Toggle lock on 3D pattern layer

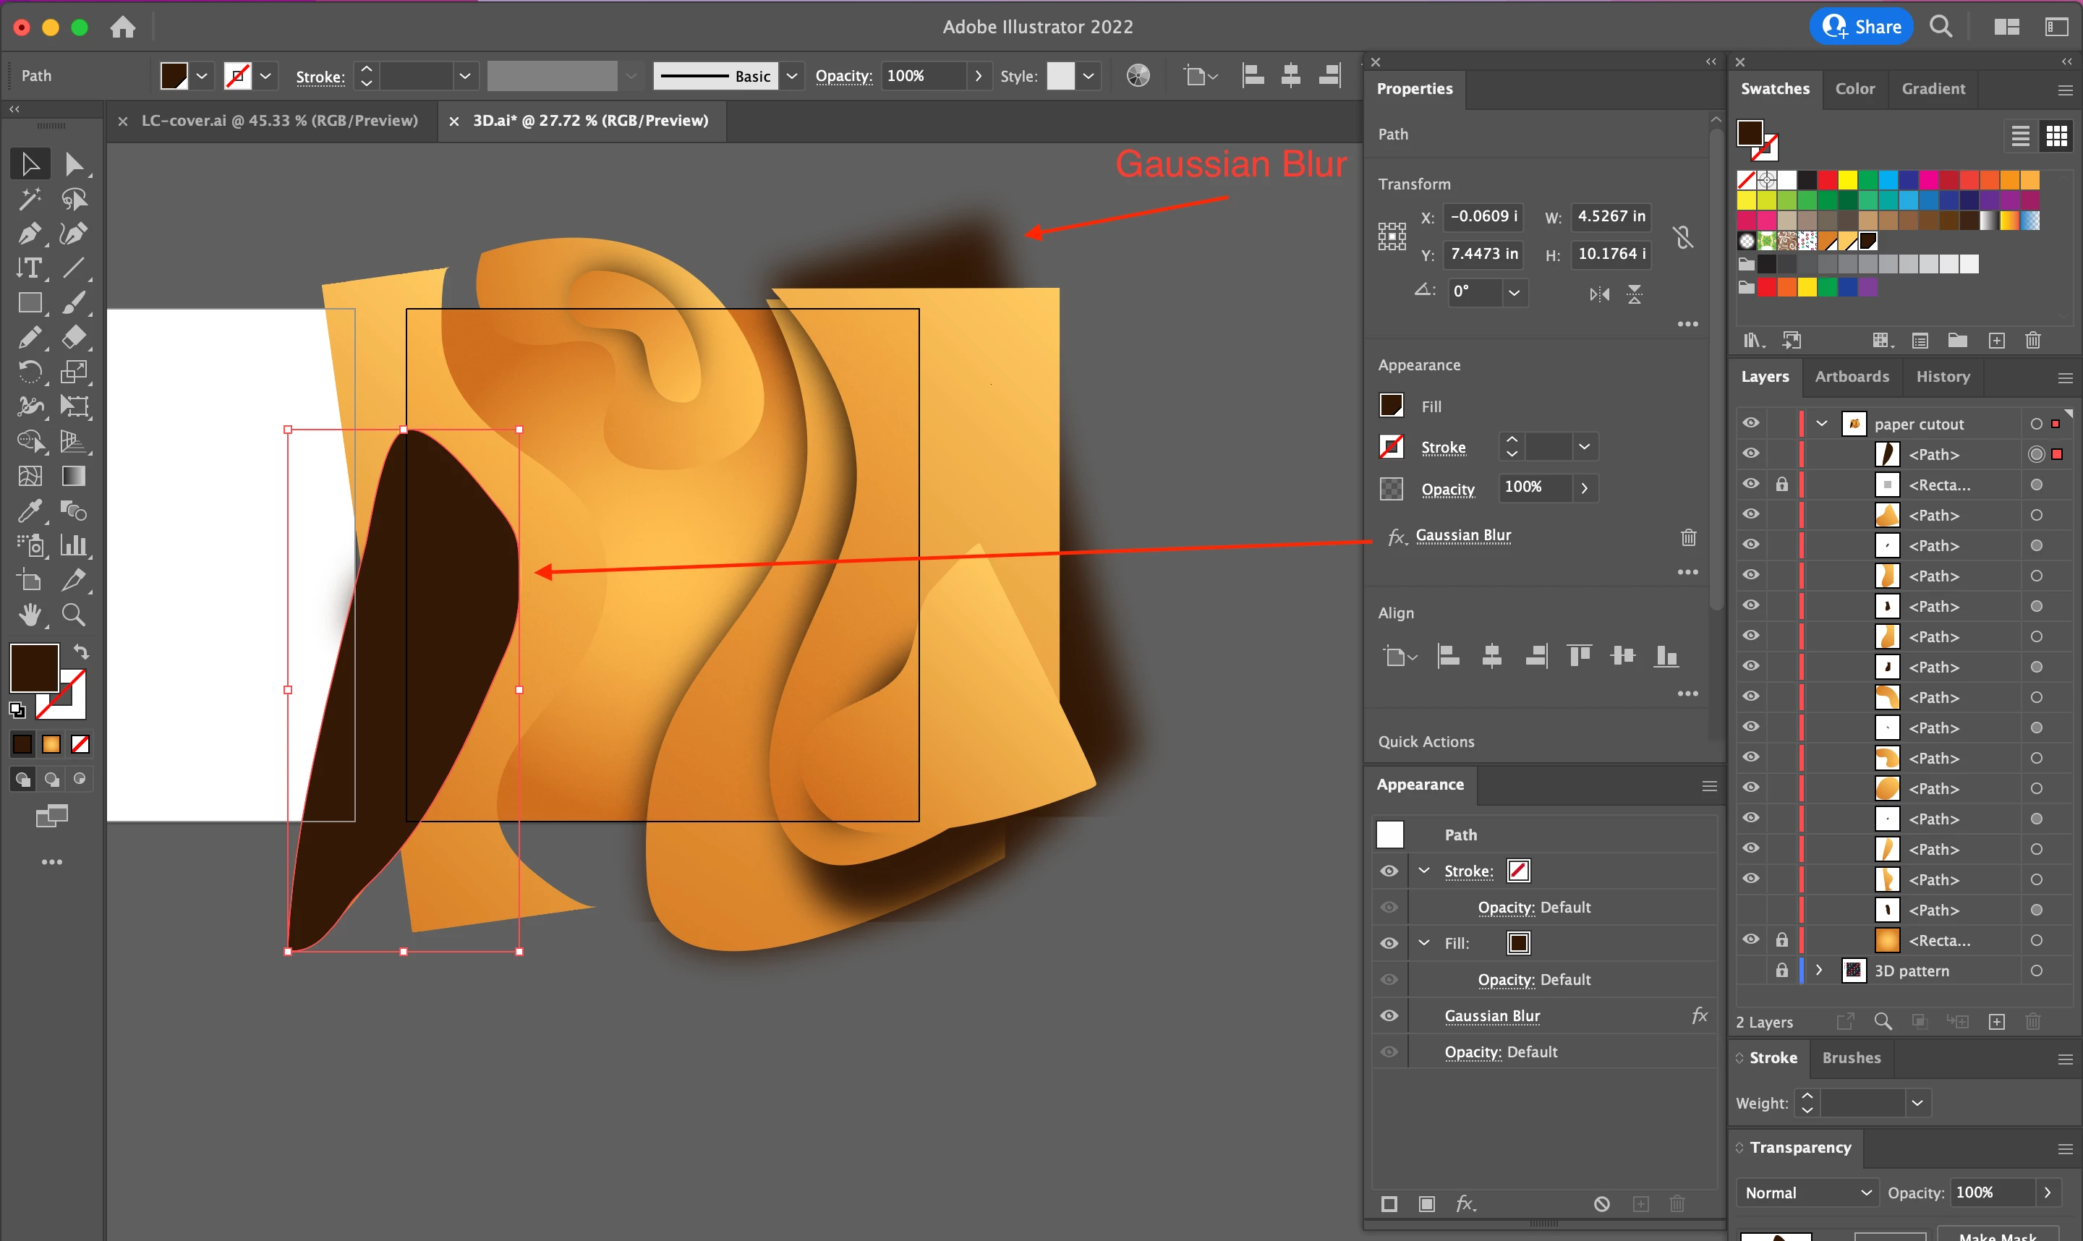[x=1782, y=970]
